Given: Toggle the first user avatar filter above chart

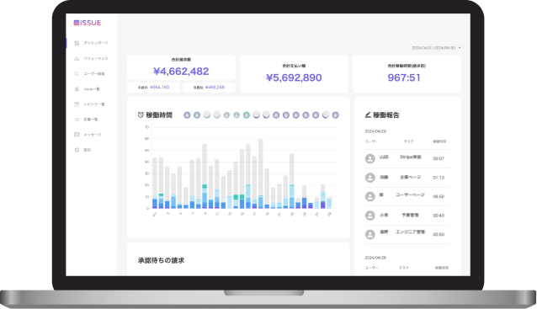Looking at the screenshot, I should tap(187, 115).
